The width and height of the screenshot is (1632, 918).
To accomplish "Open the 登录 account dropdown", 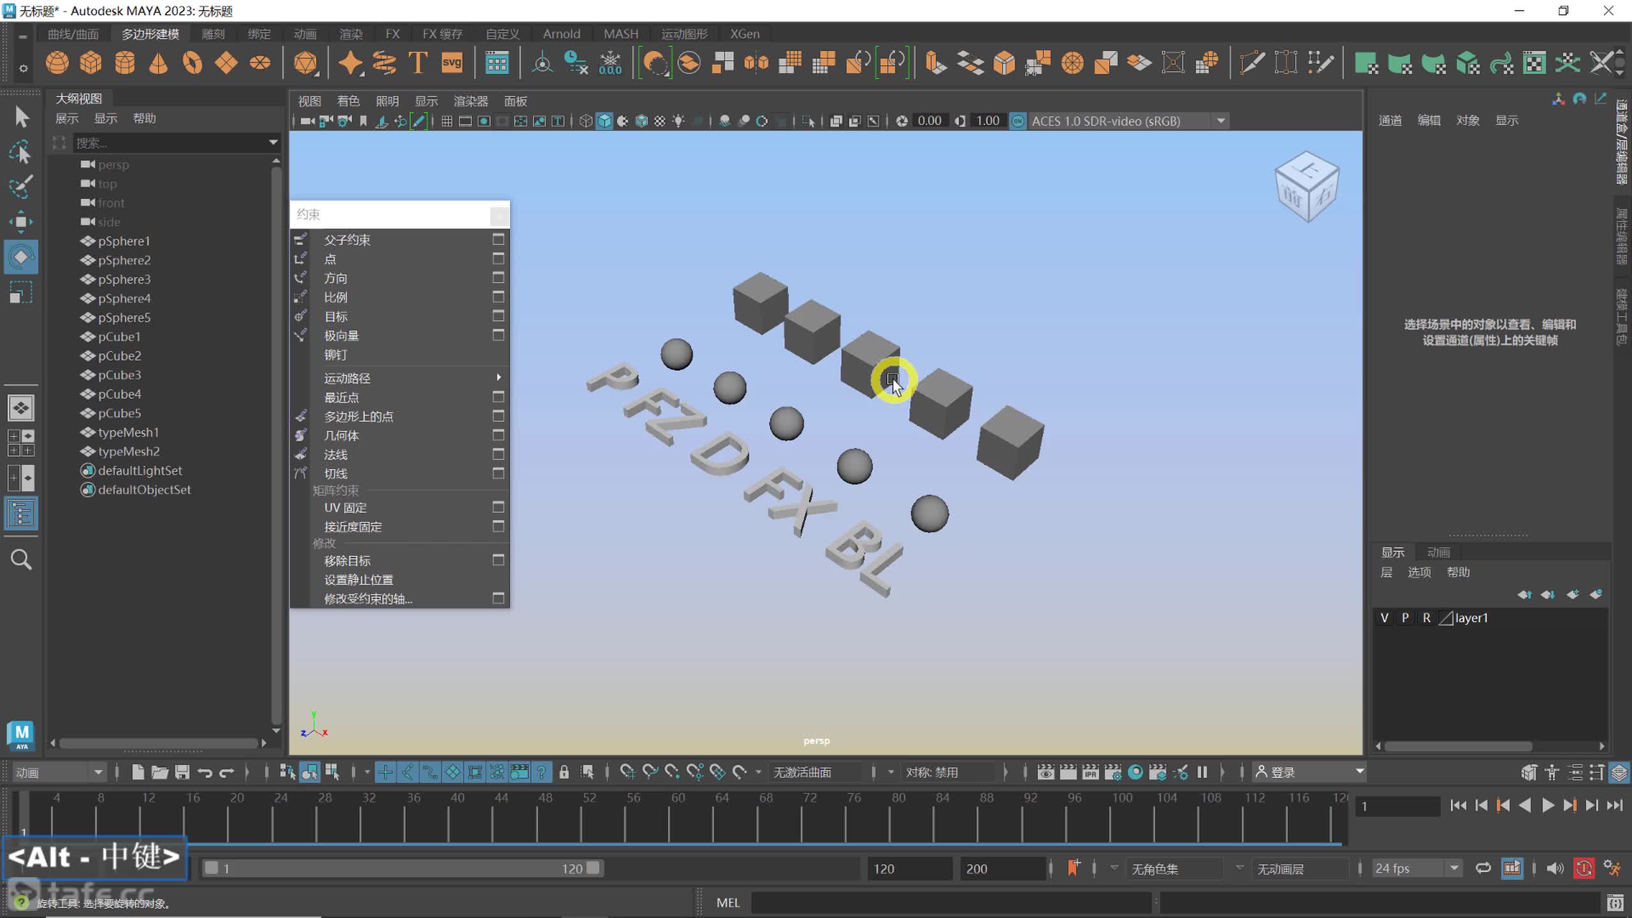I will pyautogui.click(x=1310, y=772).
